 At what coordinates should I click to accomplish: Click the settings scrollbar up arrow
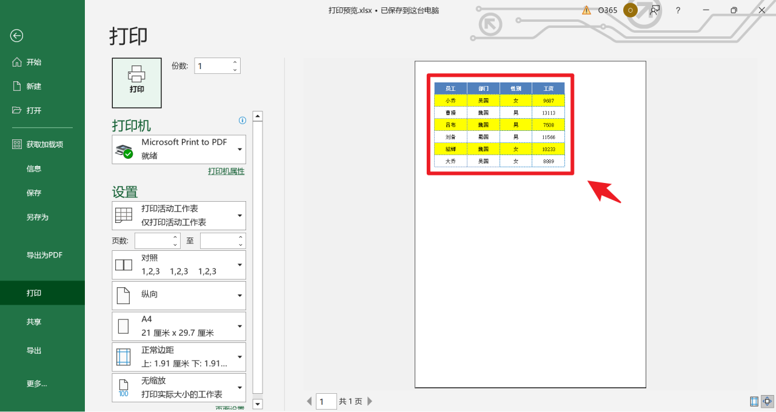[258, 116]
